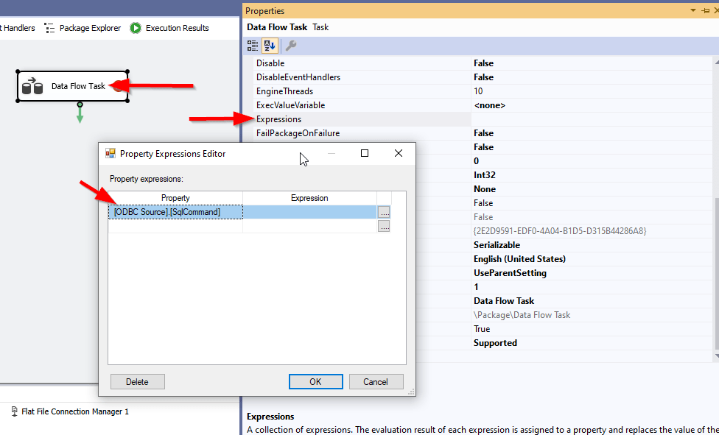The image size is (719, 435).
Task: Click the Alphabetical sort icon in Properties
Action: pos(270,45)
